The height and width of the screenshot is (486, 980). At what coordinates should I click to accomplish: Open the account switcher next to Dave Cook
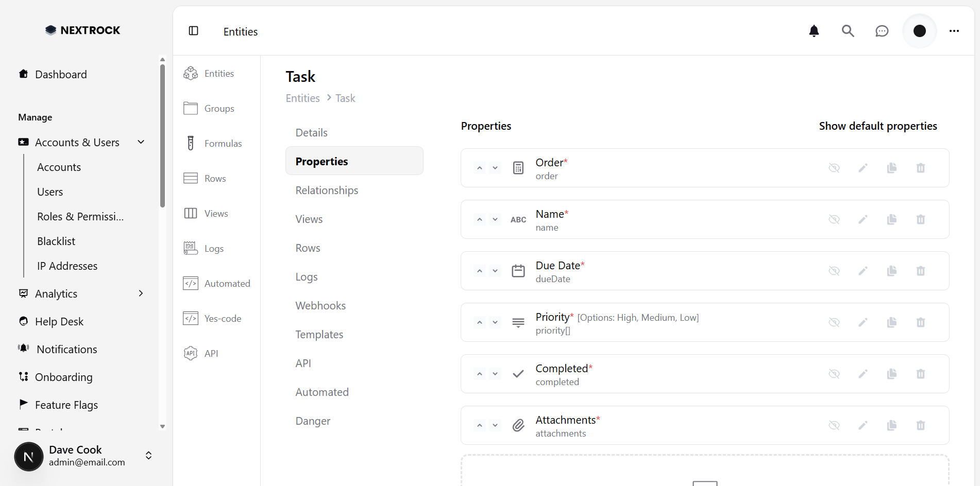click(x=148, y=456)
